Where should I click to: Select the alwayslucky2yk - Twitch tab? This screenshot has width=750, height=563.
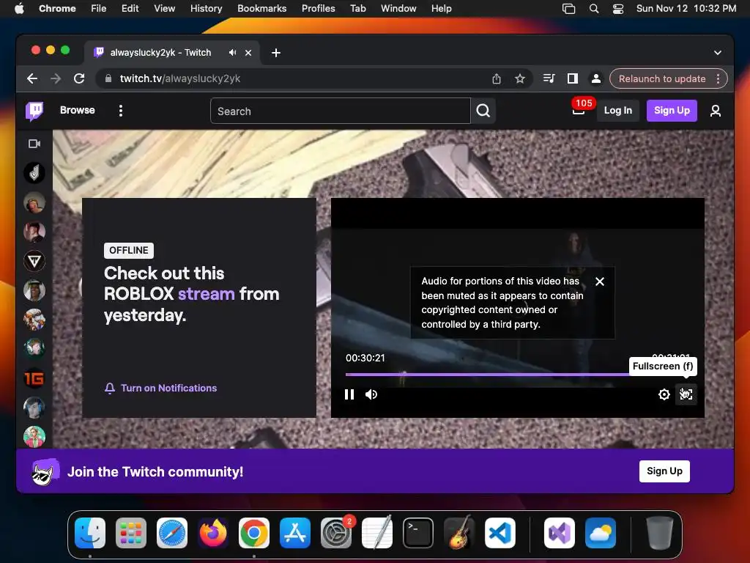(x=172, y=53)
